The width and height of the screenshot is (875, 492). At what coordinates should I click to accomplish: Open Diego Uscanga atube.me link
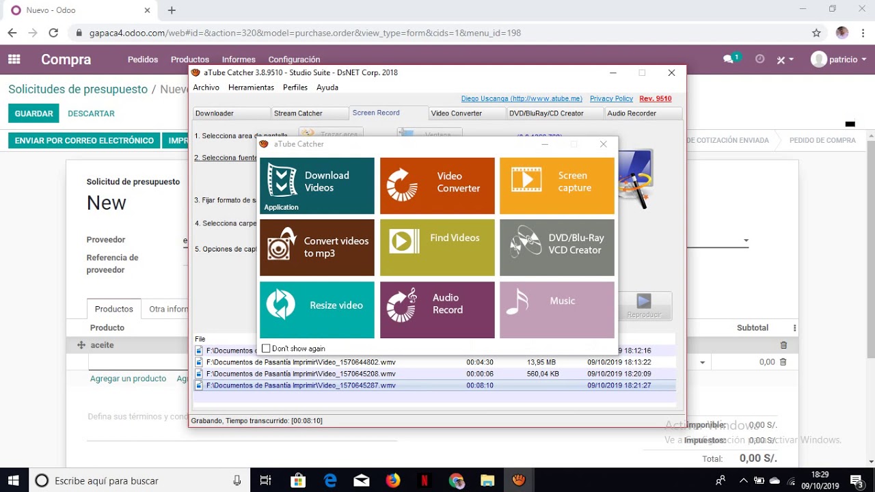tap(522, 99)
